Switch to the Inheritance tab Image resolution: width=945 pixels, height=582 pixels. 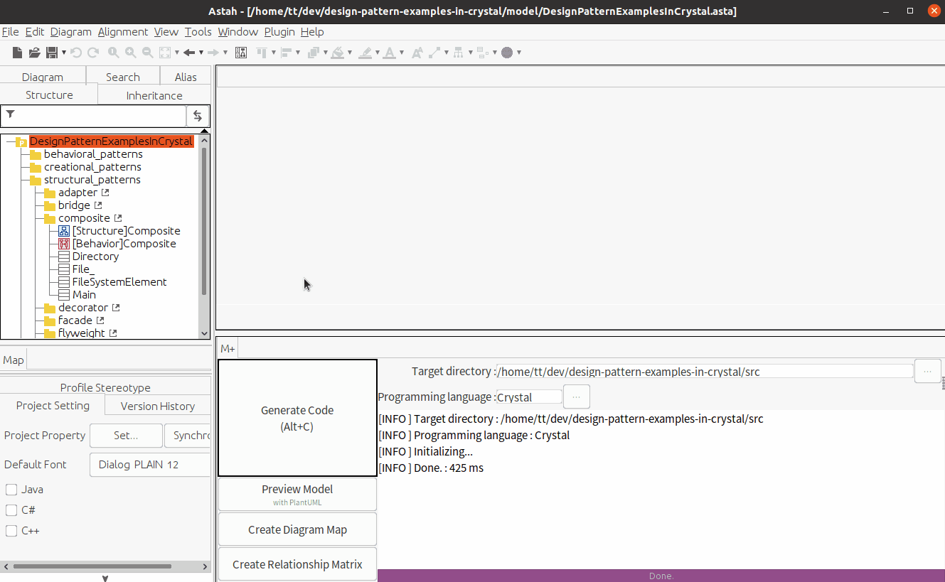tap(154, 95)
